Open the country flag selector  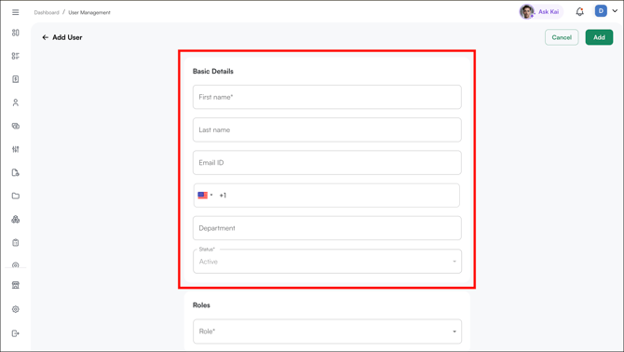tap(205, 196)
